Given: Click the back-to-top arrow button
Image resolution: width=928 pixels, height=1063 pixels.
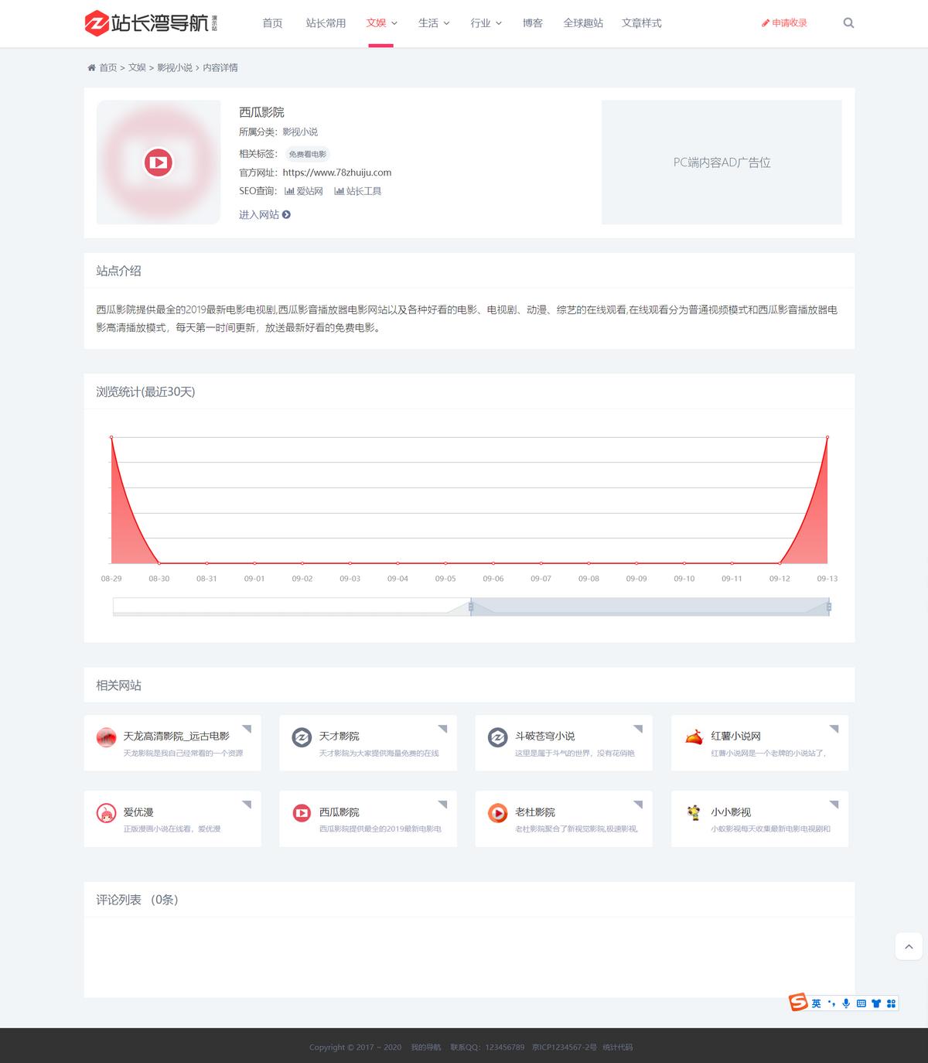Looking at the screenshot, I should 909,946.
